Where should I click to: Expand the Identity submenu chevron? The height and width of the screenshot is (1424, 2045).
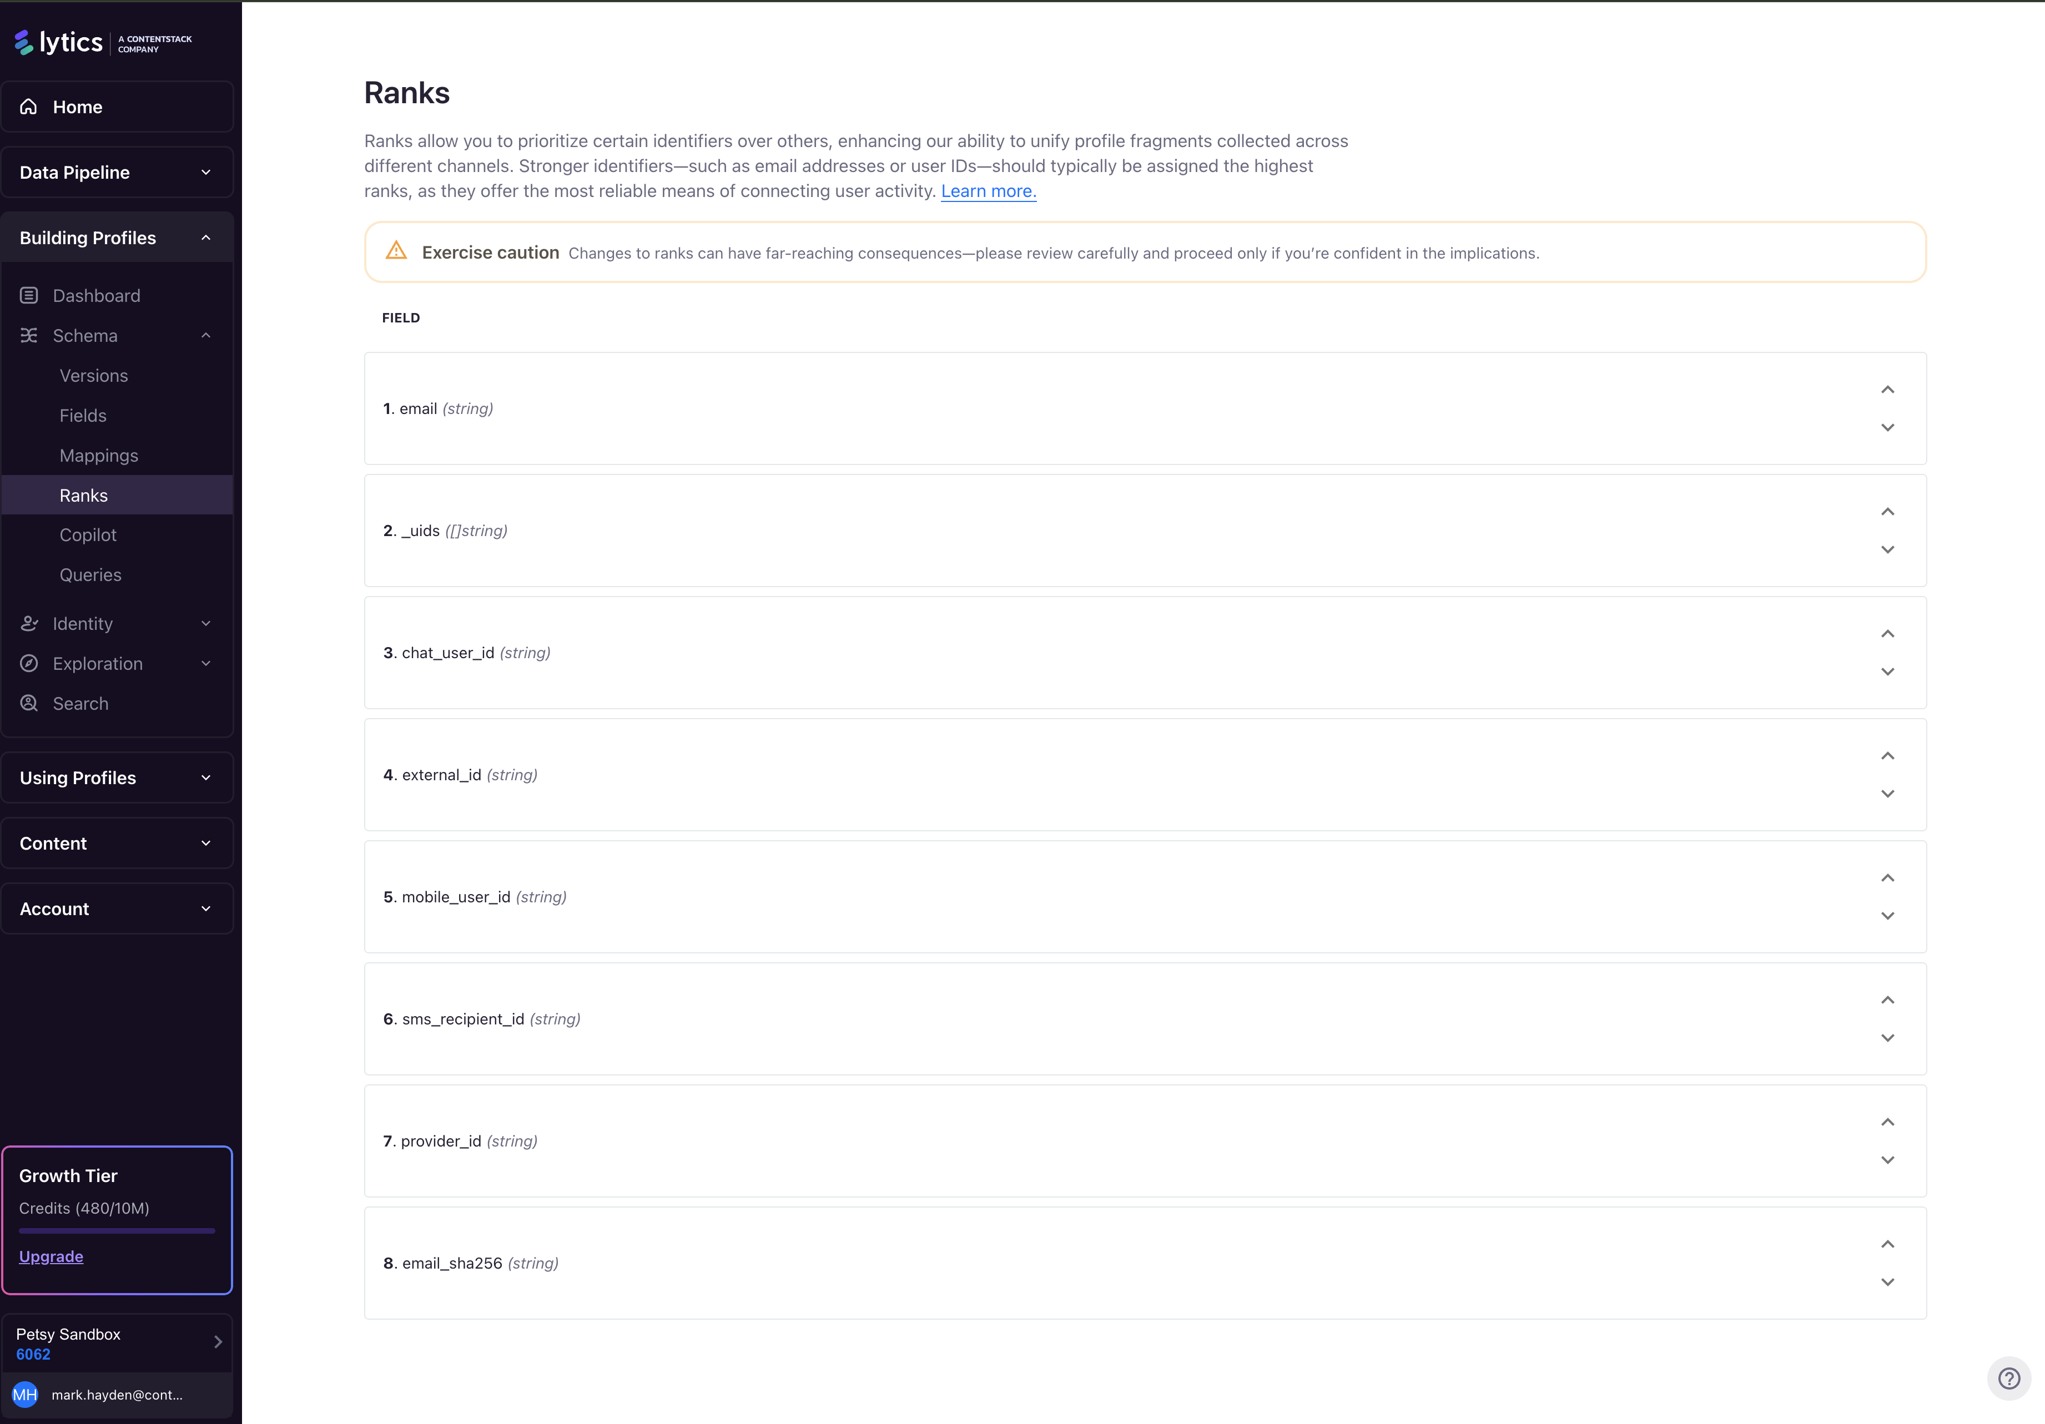[206, 623]
